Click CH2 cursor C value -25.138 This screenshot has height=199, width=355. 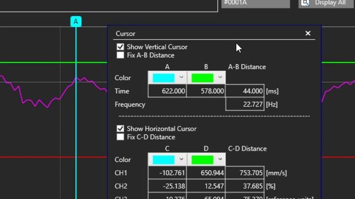(168, 186)
